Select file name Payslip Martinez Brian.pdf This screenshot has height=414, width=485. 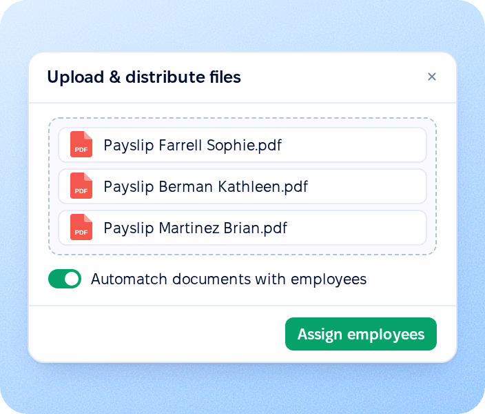coord(195,228)
